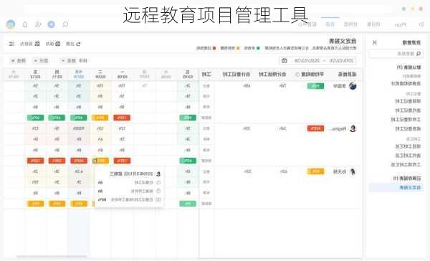Image resolution: width=430 pixels, height=261 pixels.
Task: Click the avatar of member with green saturation badge
Action: pyautogui.click(x=353, y=86)
